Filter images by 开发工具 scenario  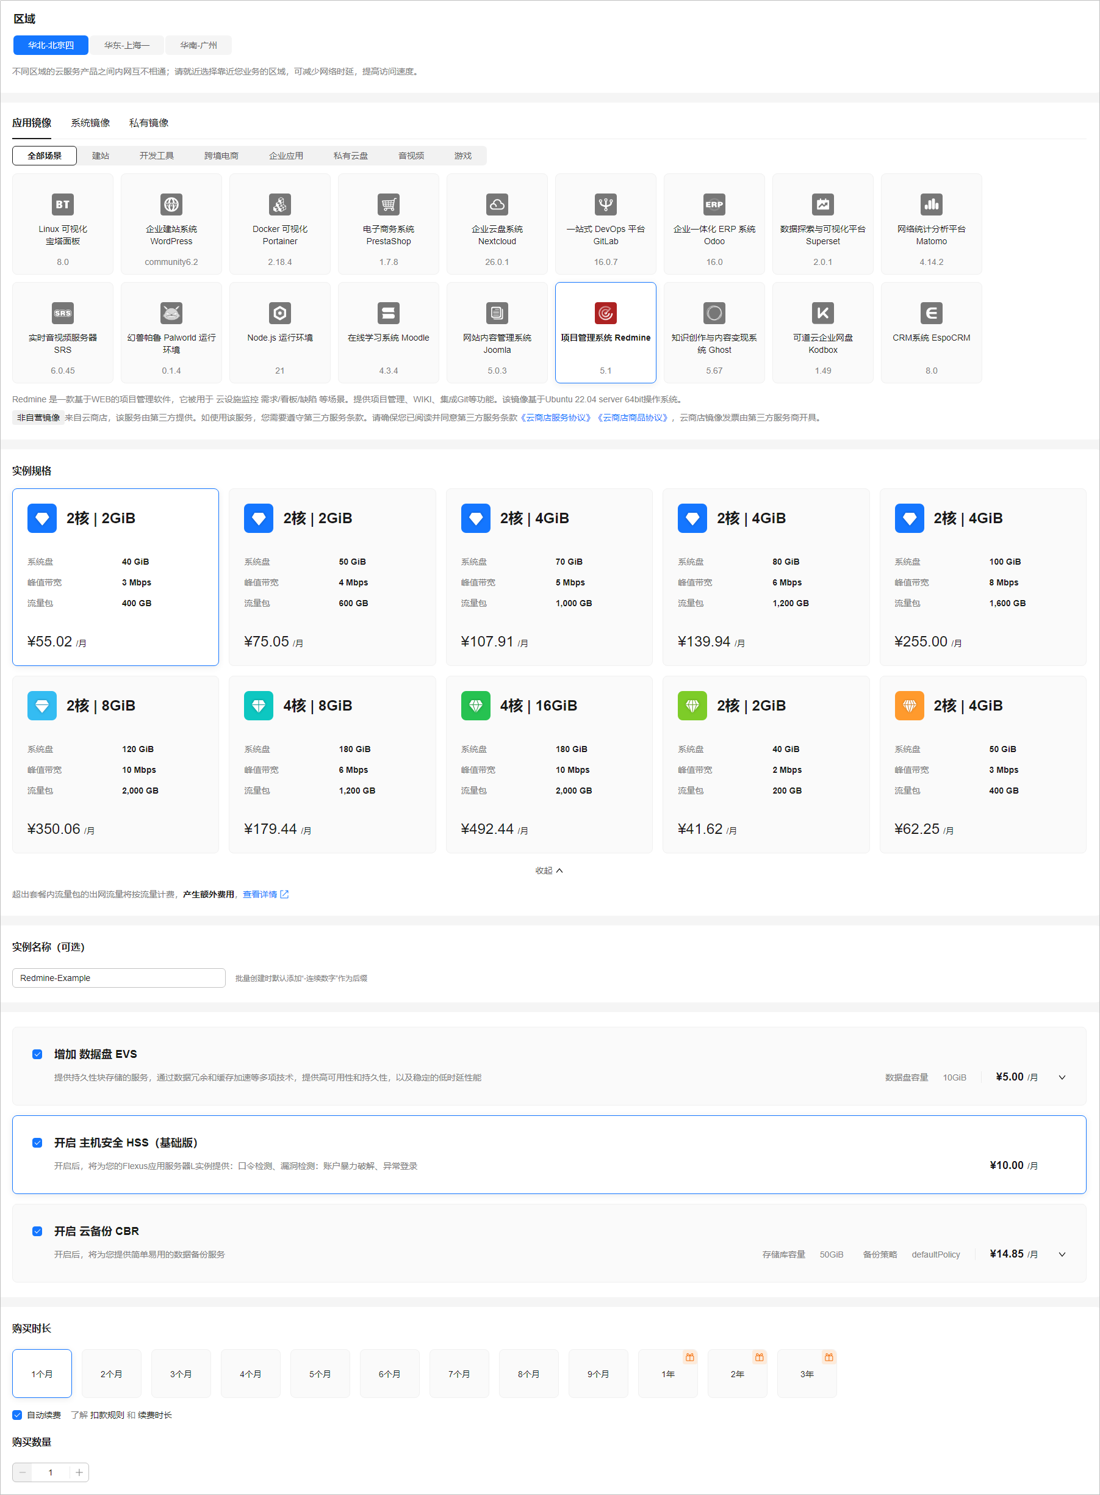[x=156, y=156]
